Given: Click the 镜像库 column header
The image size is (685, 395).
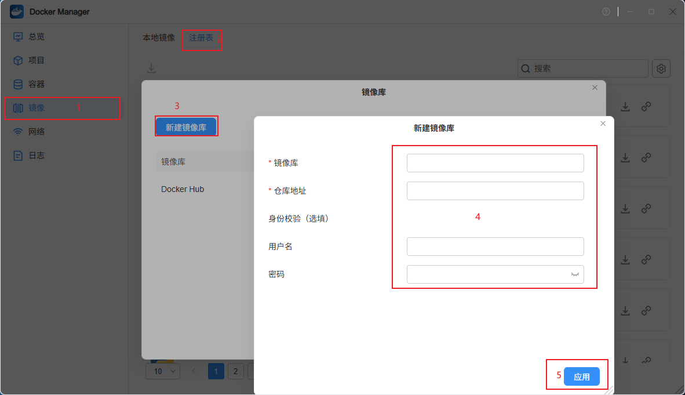Looking at the screenshot, I should tap(173, 162).
